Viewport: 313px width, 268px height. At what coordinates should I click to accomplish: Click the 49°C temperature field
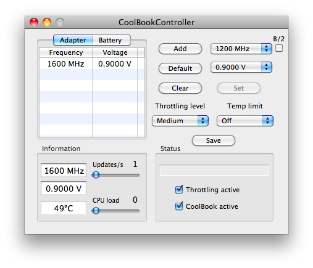64,208
